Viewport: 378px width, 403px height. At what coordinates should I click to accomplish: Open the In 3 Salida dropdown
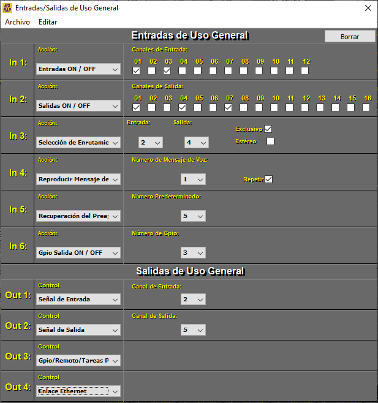pos(196,143)
